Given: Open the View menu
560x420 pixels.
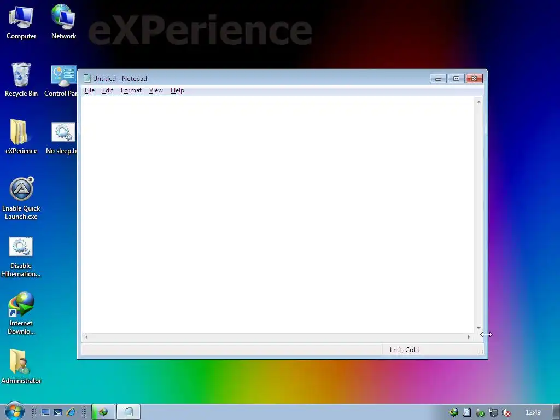Looking at the screenshot, I should tap(156, 90).
